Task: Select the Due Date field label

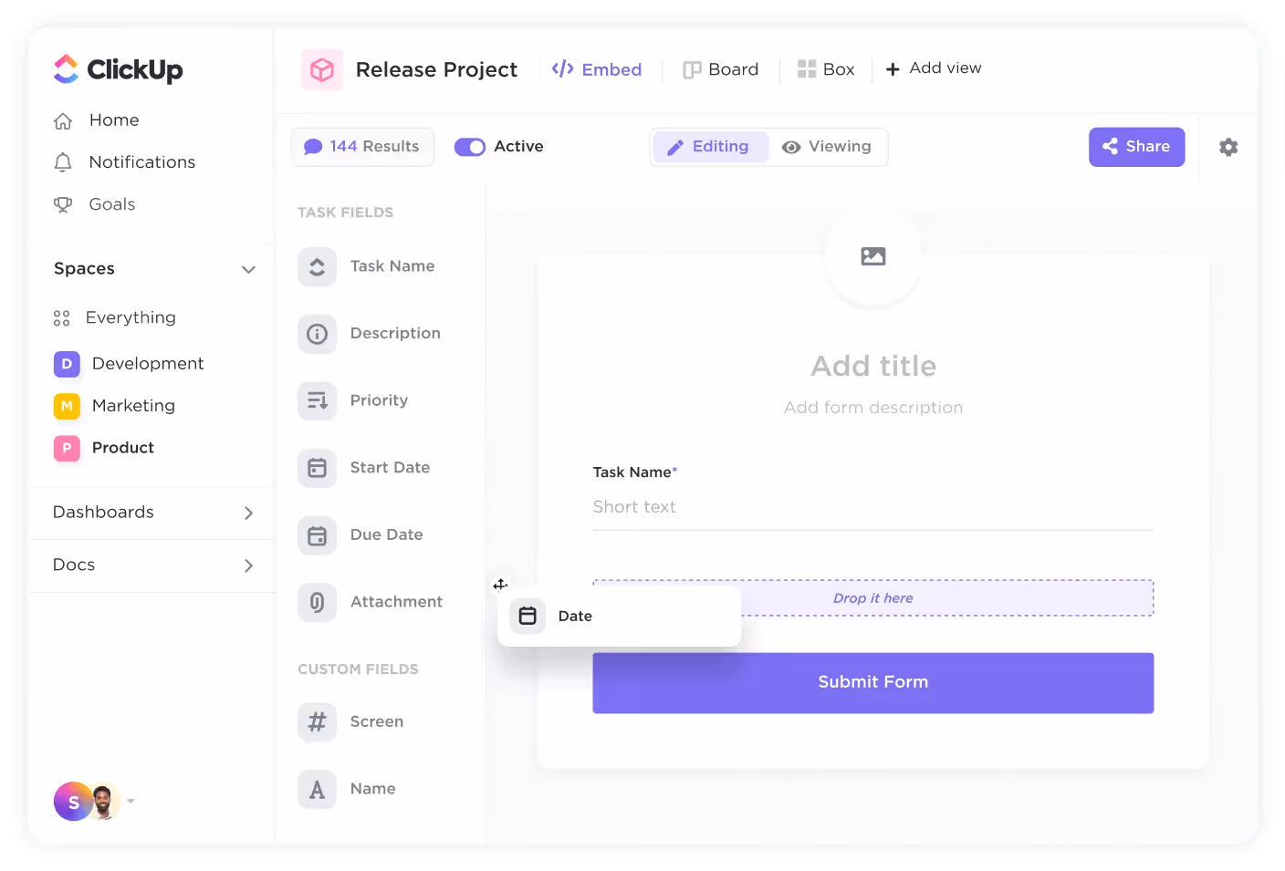Action: coord(386,534)
